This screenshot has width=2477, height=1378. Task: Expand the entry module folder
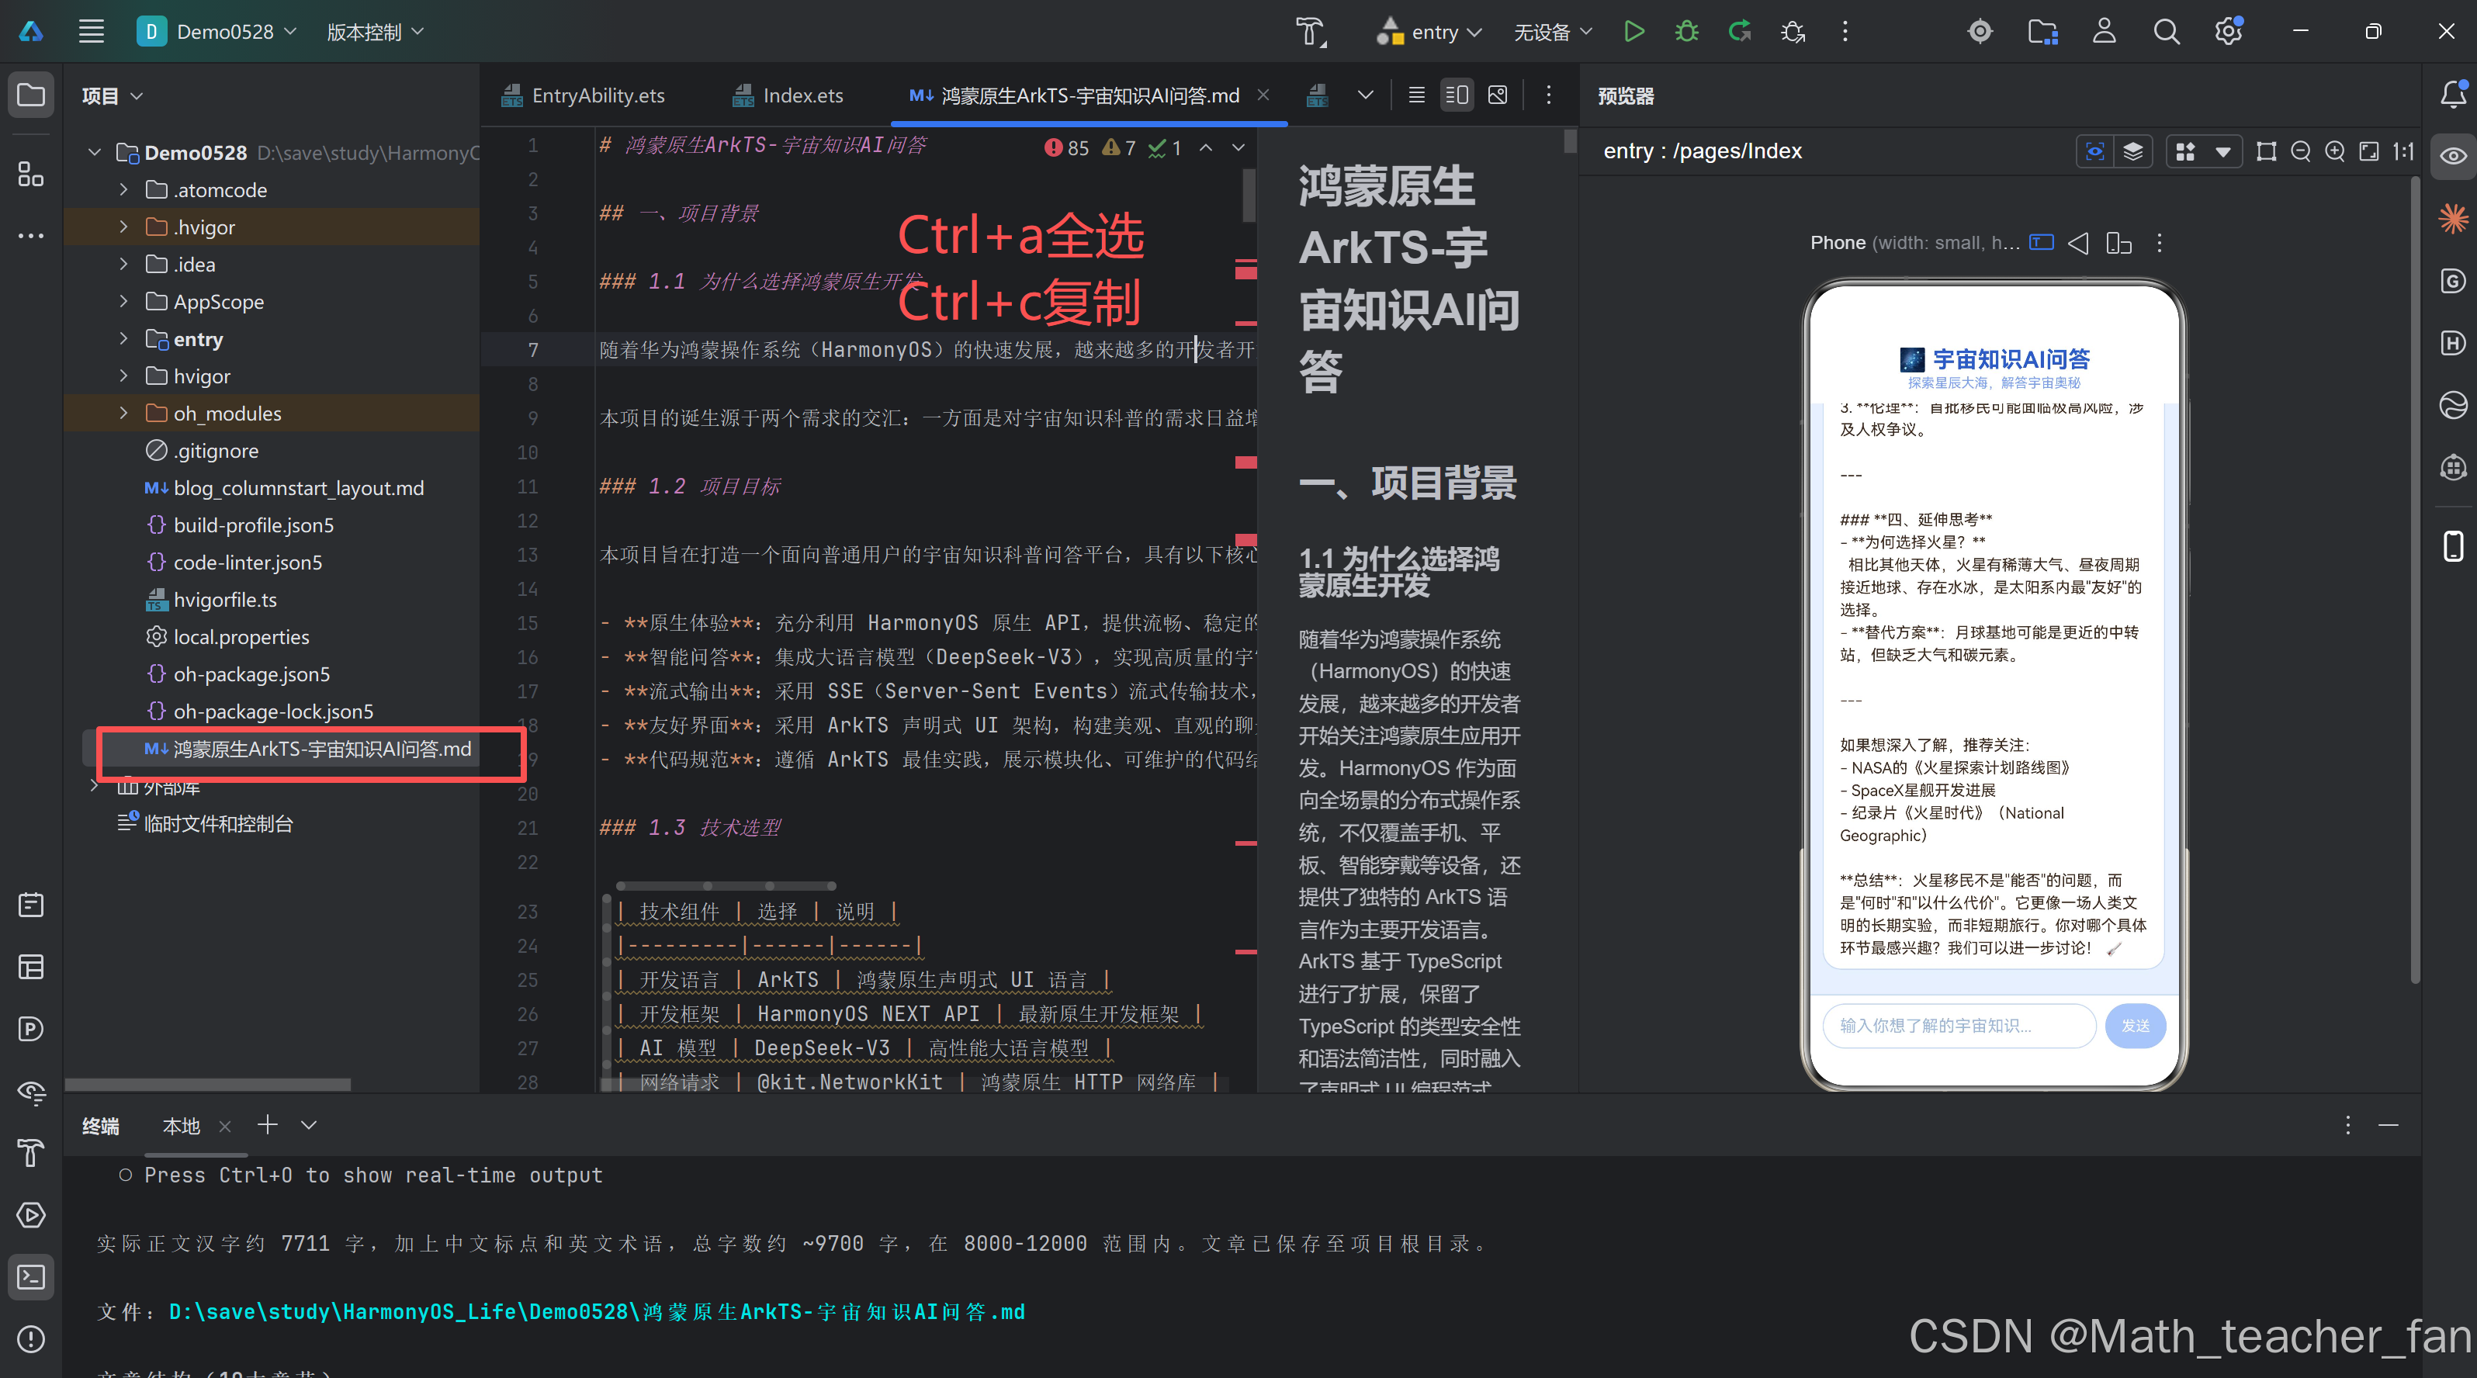point(123,338)
